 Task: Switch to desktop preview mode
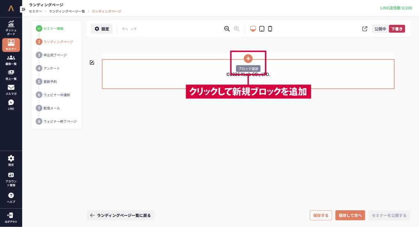pos(253,29)
